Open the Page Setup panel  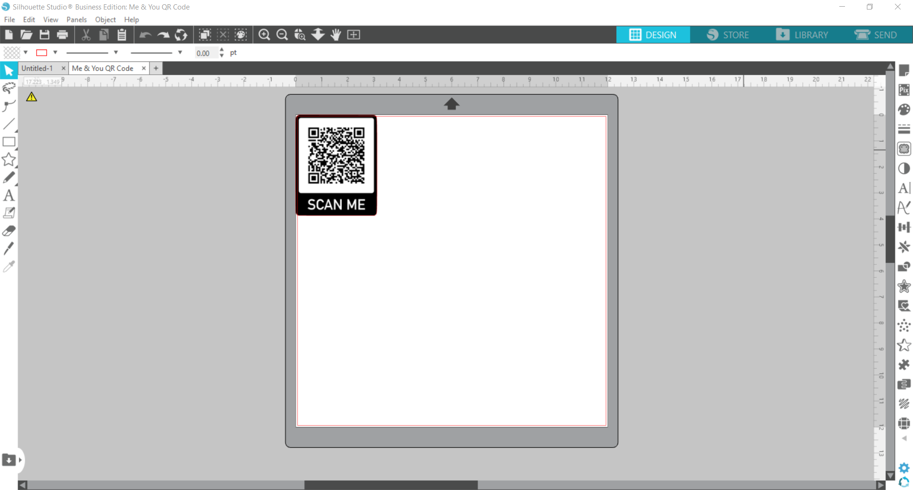[x=904, y=70]
